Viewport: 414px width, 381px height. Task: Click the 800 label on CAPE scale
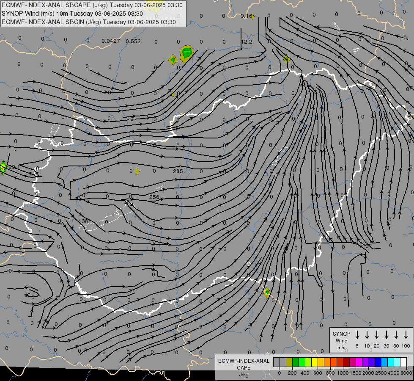330,373
